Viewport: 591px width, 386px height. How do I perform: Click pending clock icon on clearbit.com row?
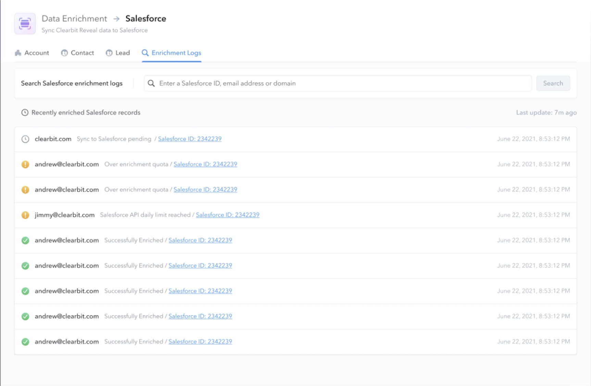[x=25, y=139]
